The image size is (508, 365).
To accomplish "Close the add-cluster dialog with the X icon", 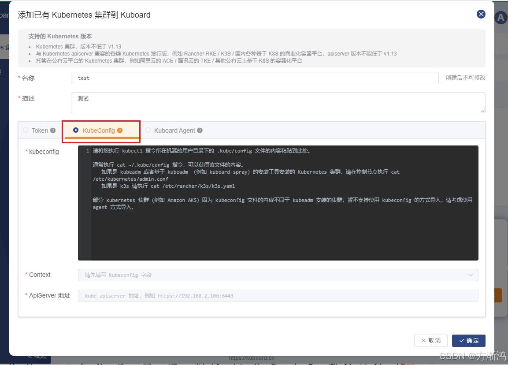I will tap(481, 14).
